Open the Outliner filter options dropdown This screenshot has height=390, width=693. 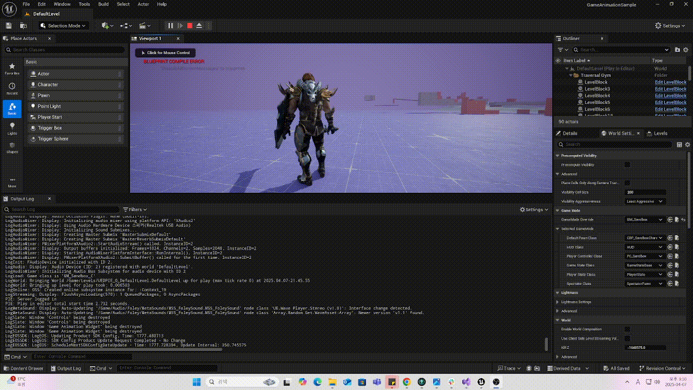pyautogui.click(x=562, y=49)
